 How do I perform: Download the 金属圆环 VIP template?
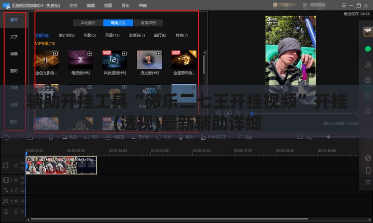pos(194,53)
